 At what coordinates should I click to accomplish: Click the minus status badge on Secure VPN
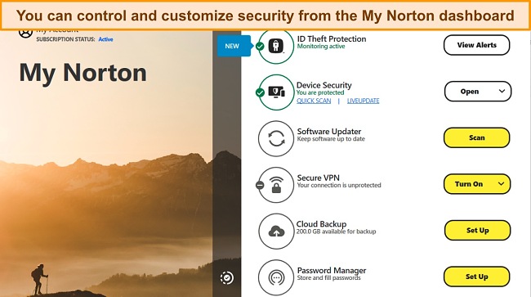260,185
